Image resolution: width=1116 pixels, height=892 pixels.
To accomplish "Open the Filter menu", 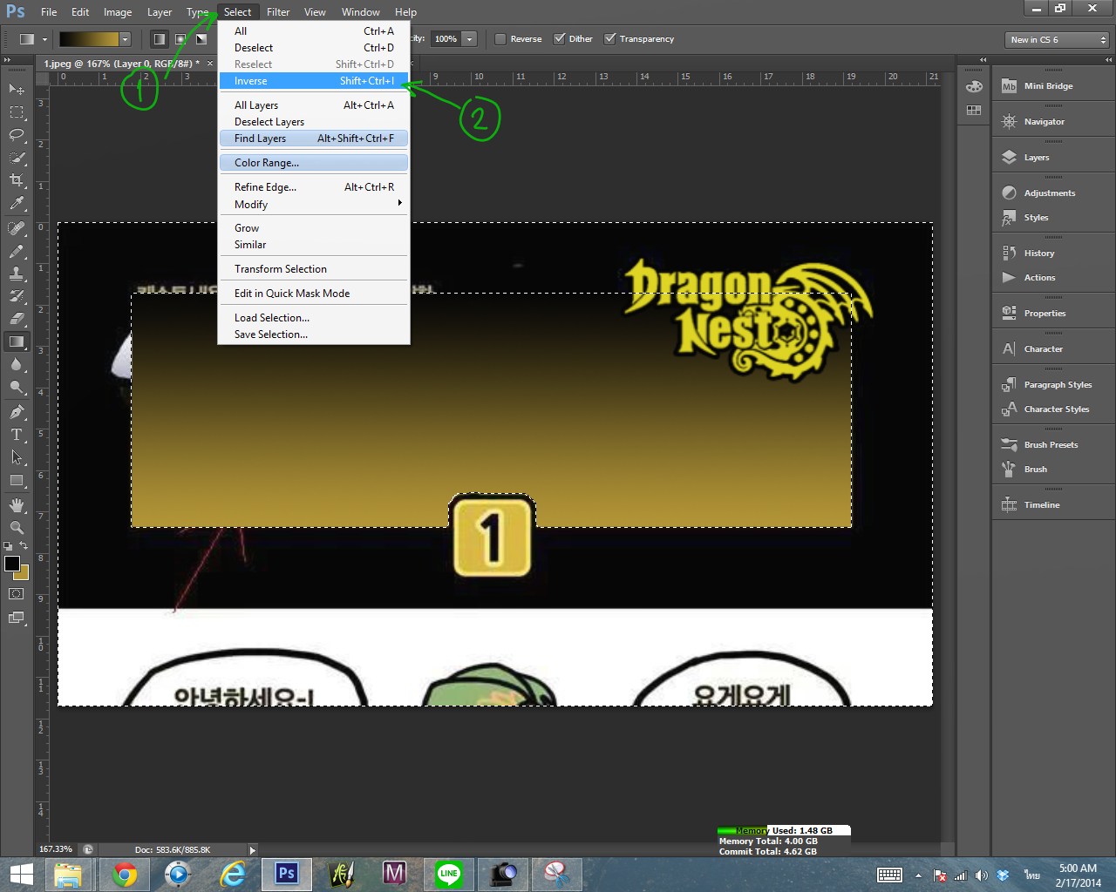I will click(x=278, y=12).
